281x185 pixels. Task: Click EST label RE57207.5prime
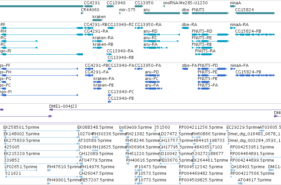click(x=97, y=180)
